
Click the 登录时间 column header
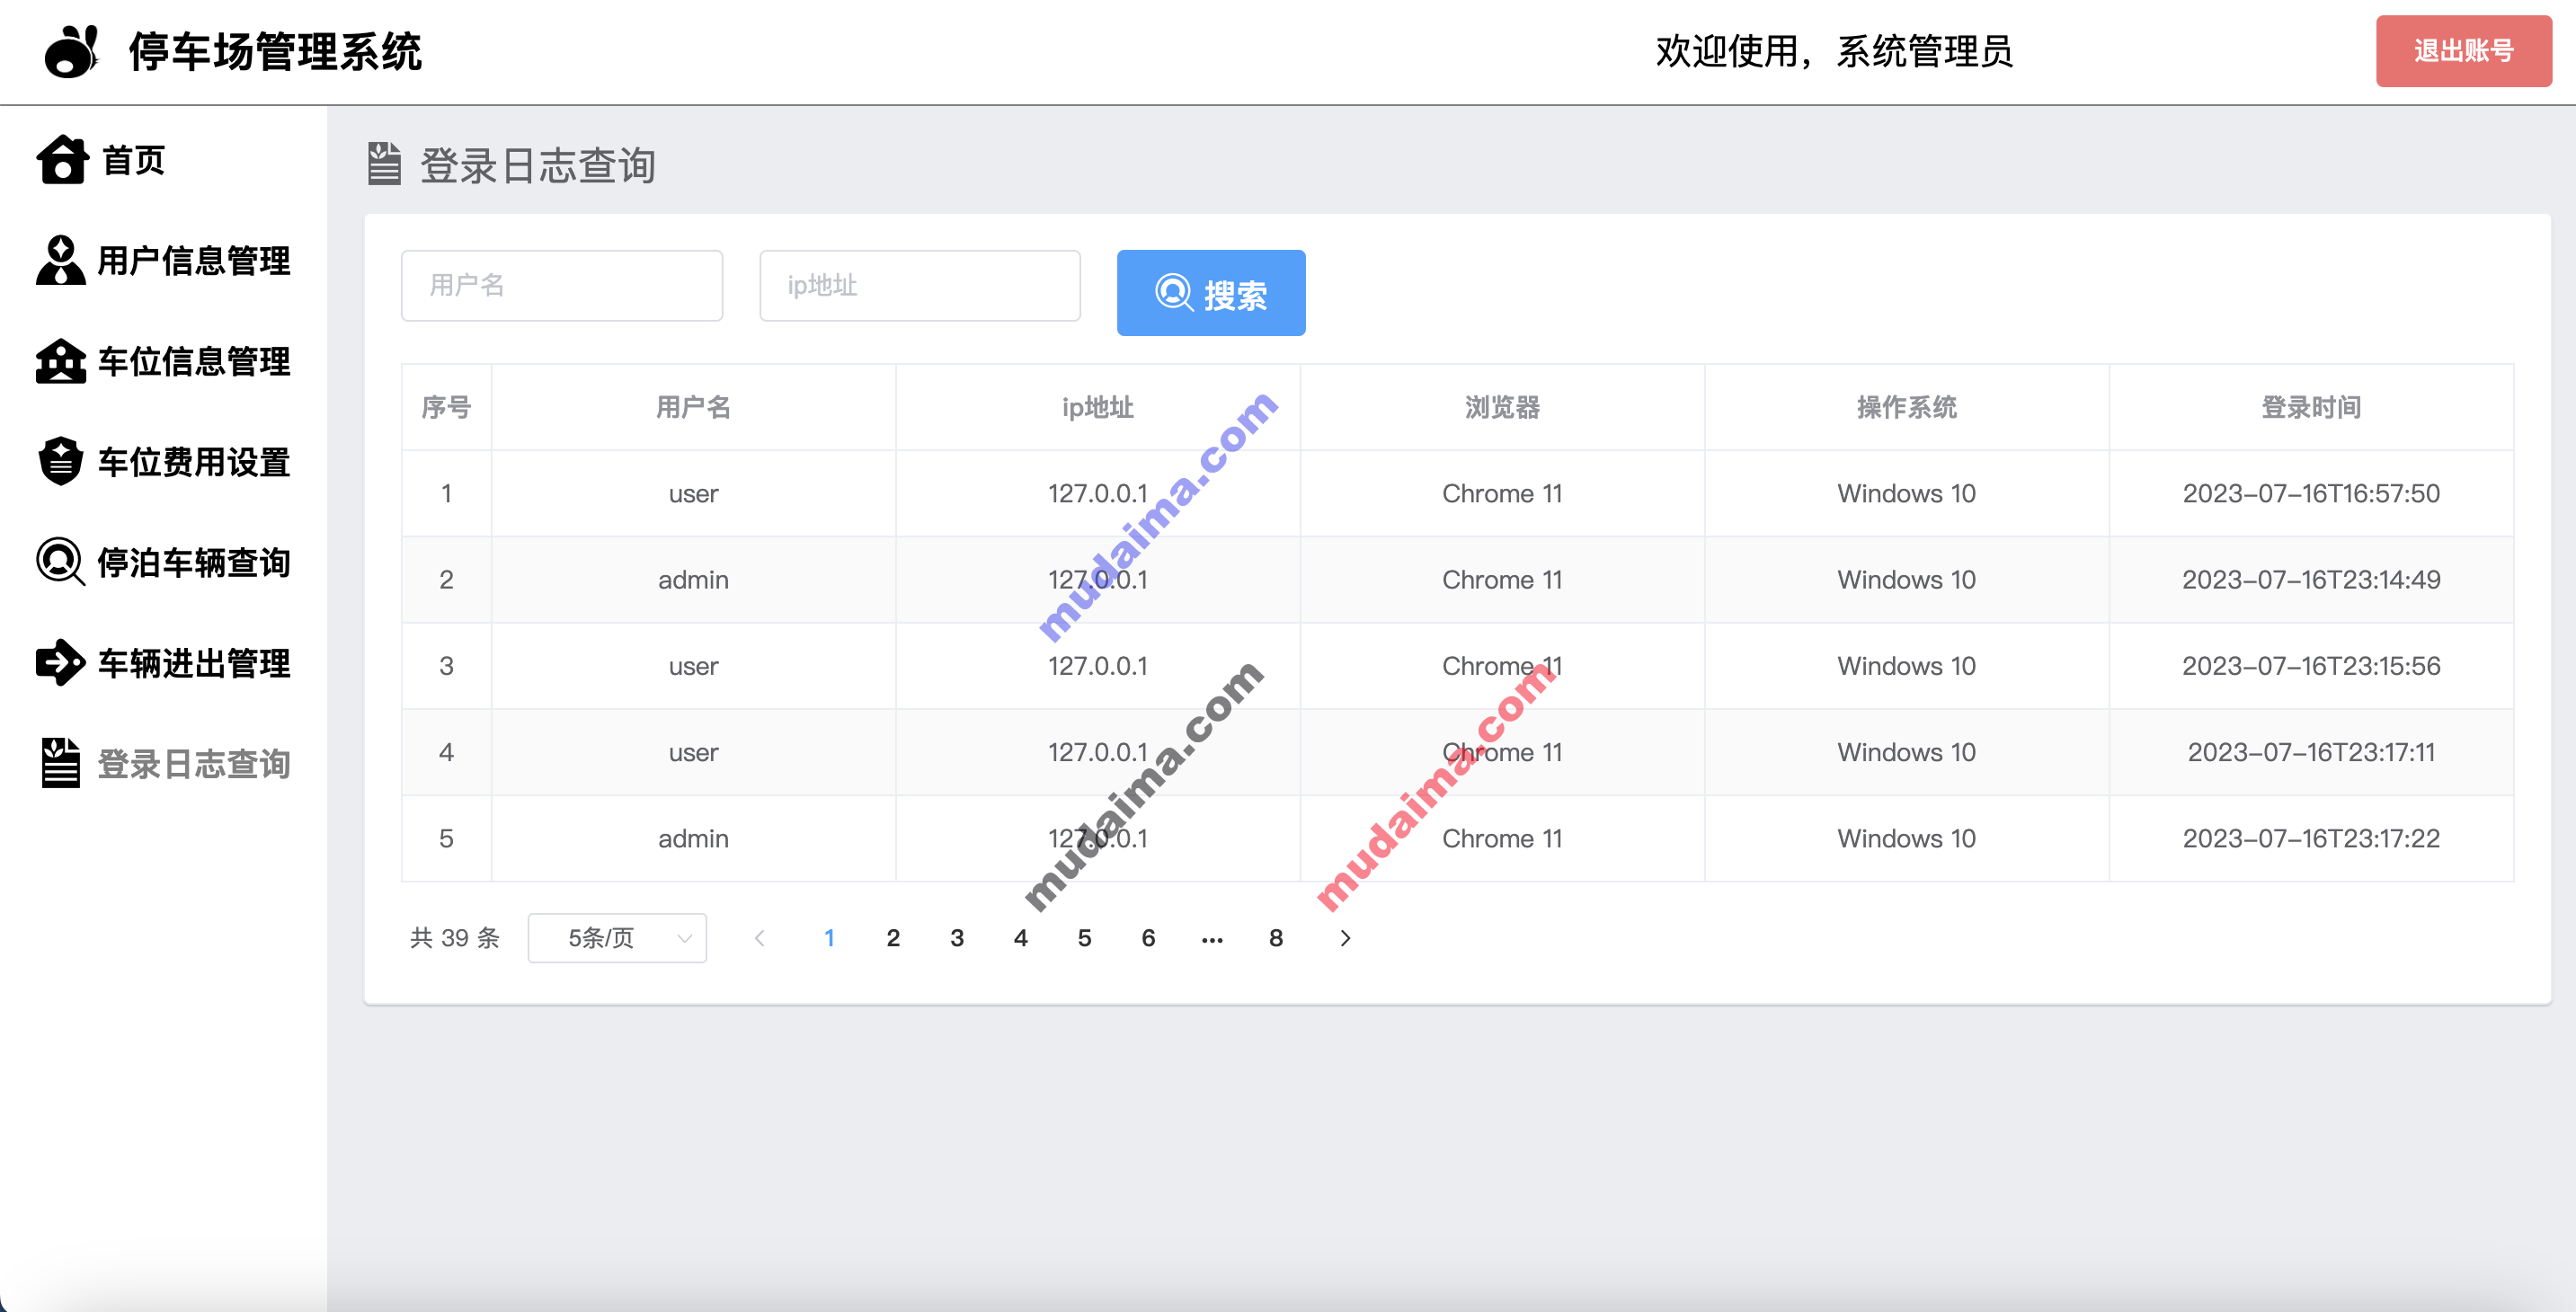click(2311, 407)
